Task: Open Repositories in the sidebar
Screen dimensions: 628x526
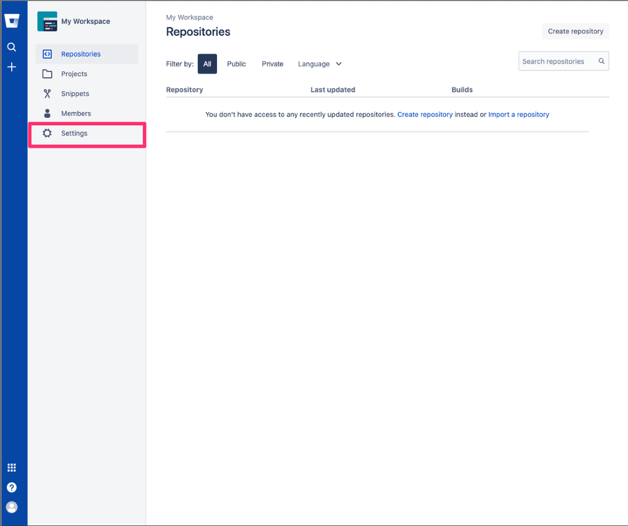Action: [x=87, y=53]
